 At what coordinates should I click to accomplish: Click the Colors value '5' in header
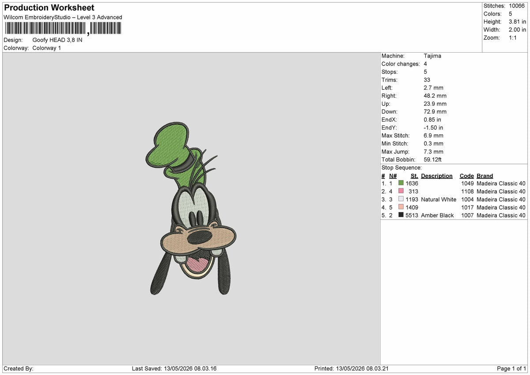click(x=511, y=14)
